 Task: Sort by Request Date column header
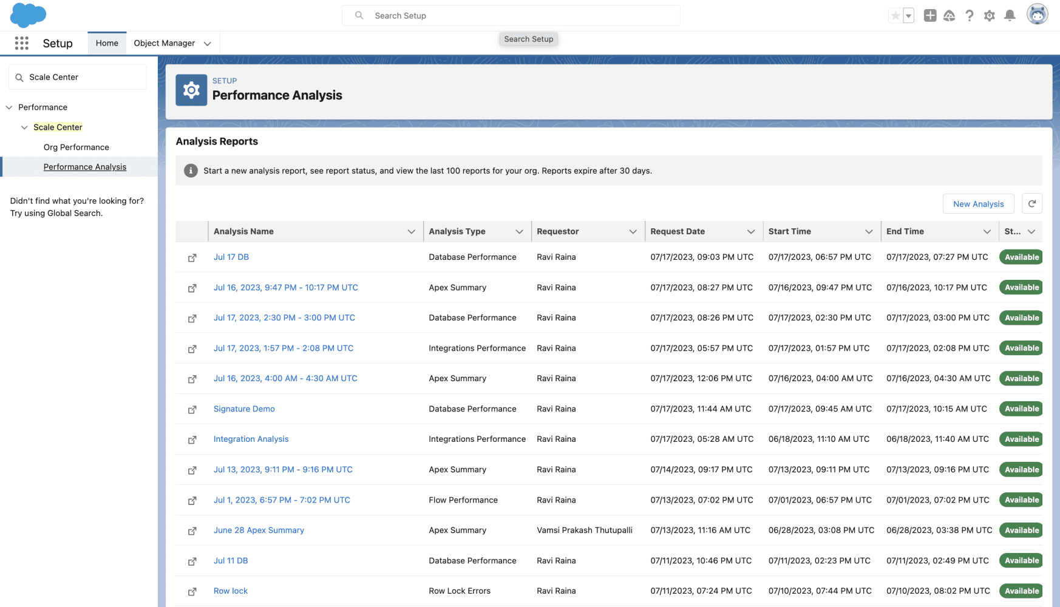coord(678,231)
